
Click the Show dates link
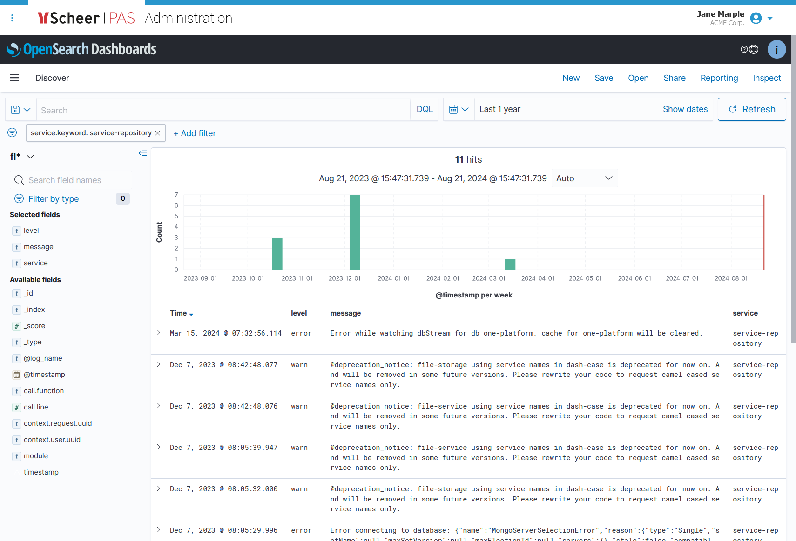(685, 109)
